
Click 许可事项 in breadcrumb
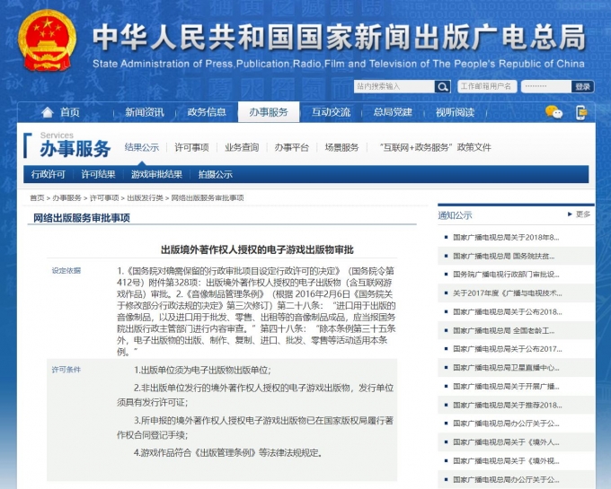point(104,198)
